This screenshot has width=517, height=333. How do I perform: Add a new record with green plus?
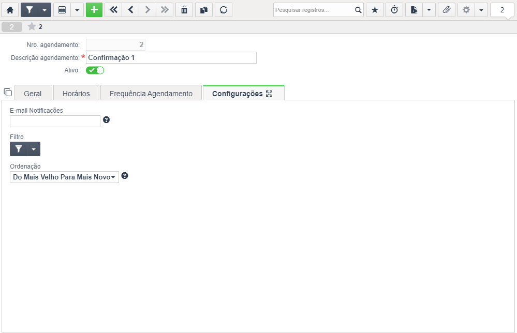[94, 10]
